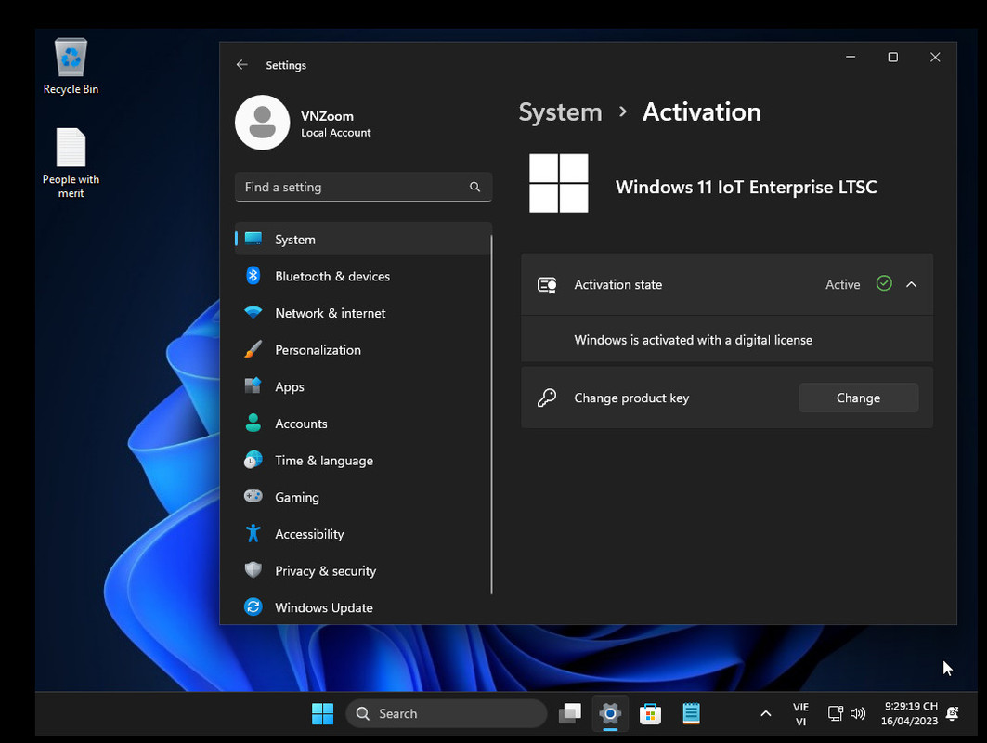Minimize the Settings window
This screenshot has height=743, width=987.
pos(851,57)
